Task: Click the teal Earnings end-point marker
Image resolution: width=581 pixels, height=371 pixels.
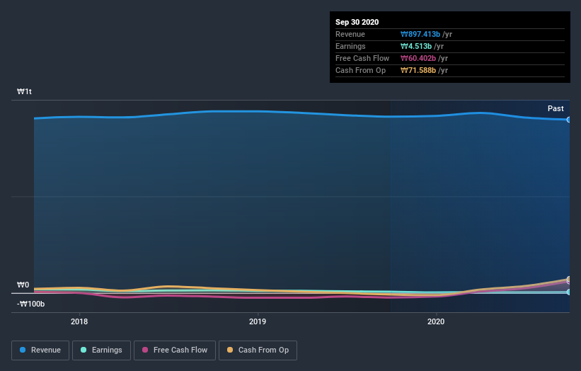Action: pyautogui.click(x=568, y=292)
